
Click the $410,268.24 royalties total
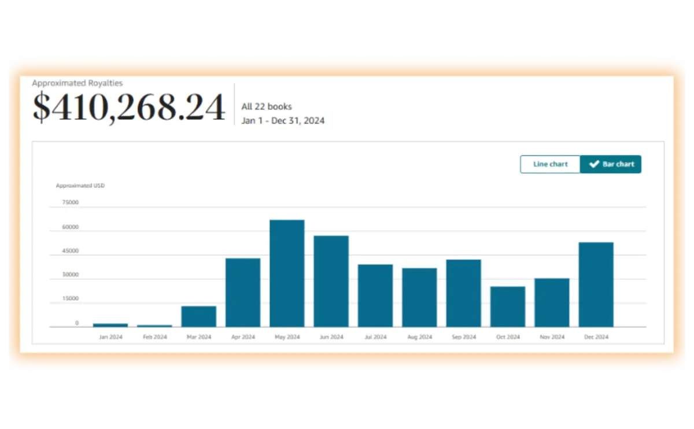(x=129, y=107)
